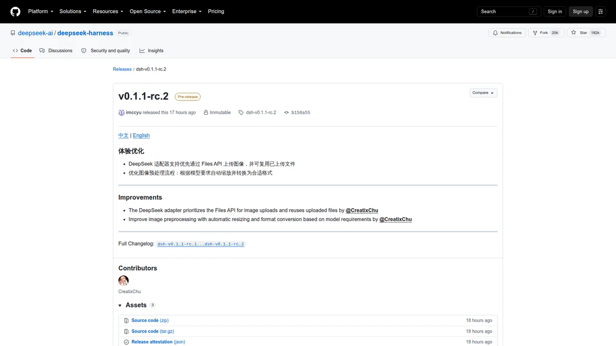This screenshot has width=616, height=346.
Task: Open the 182k stargazers count
Action: 595,33
